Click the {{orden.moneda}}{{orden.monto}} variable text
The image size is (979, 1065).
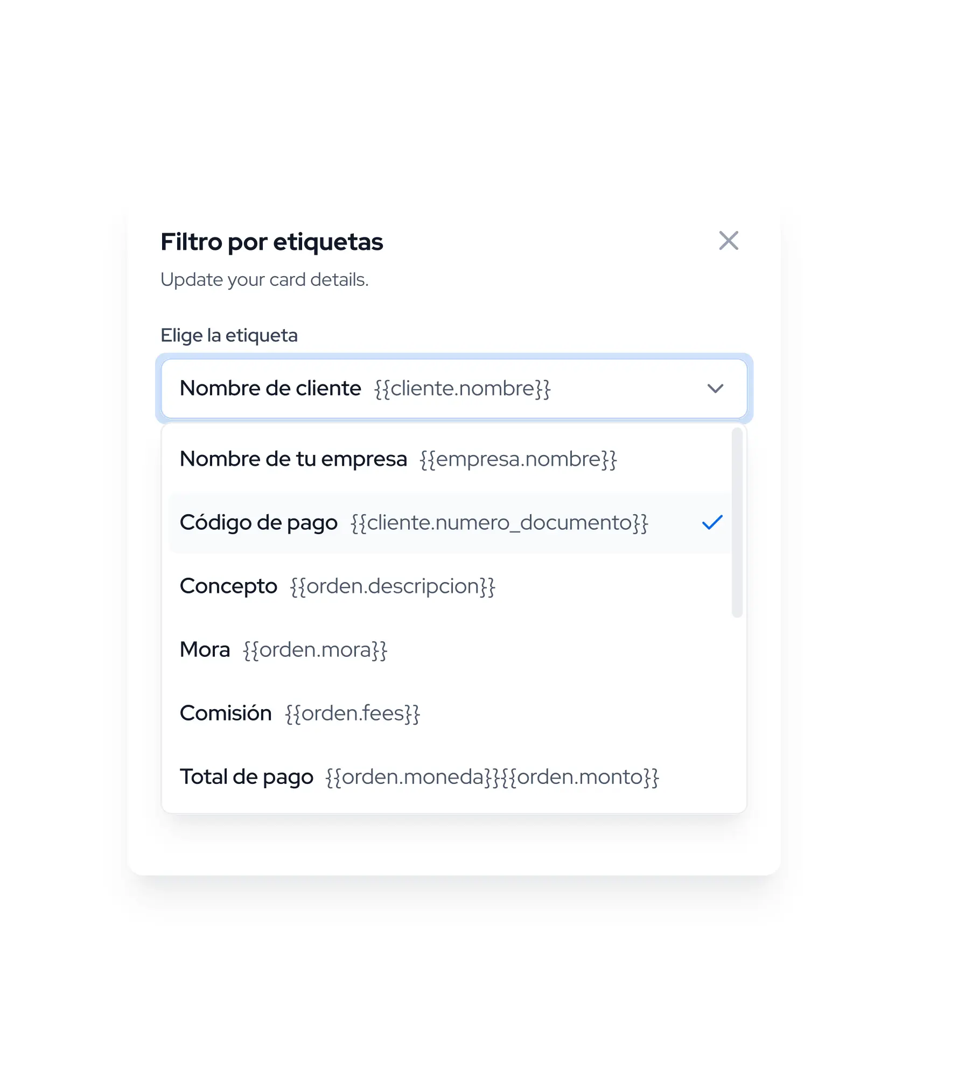point(492,777)
